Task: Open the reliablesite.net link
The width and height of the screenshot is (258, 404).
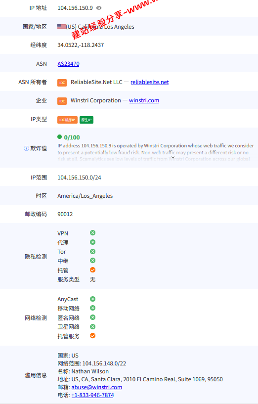Action: 150,82
